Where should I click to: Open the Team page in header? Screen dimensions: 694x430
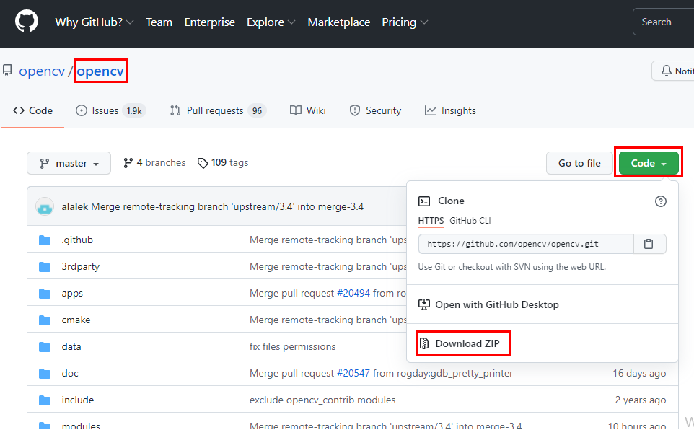coord(159,22)
